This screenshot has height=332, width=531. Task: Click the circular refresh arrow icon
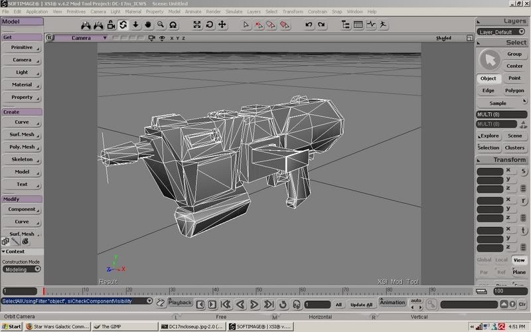click(210, 25)
